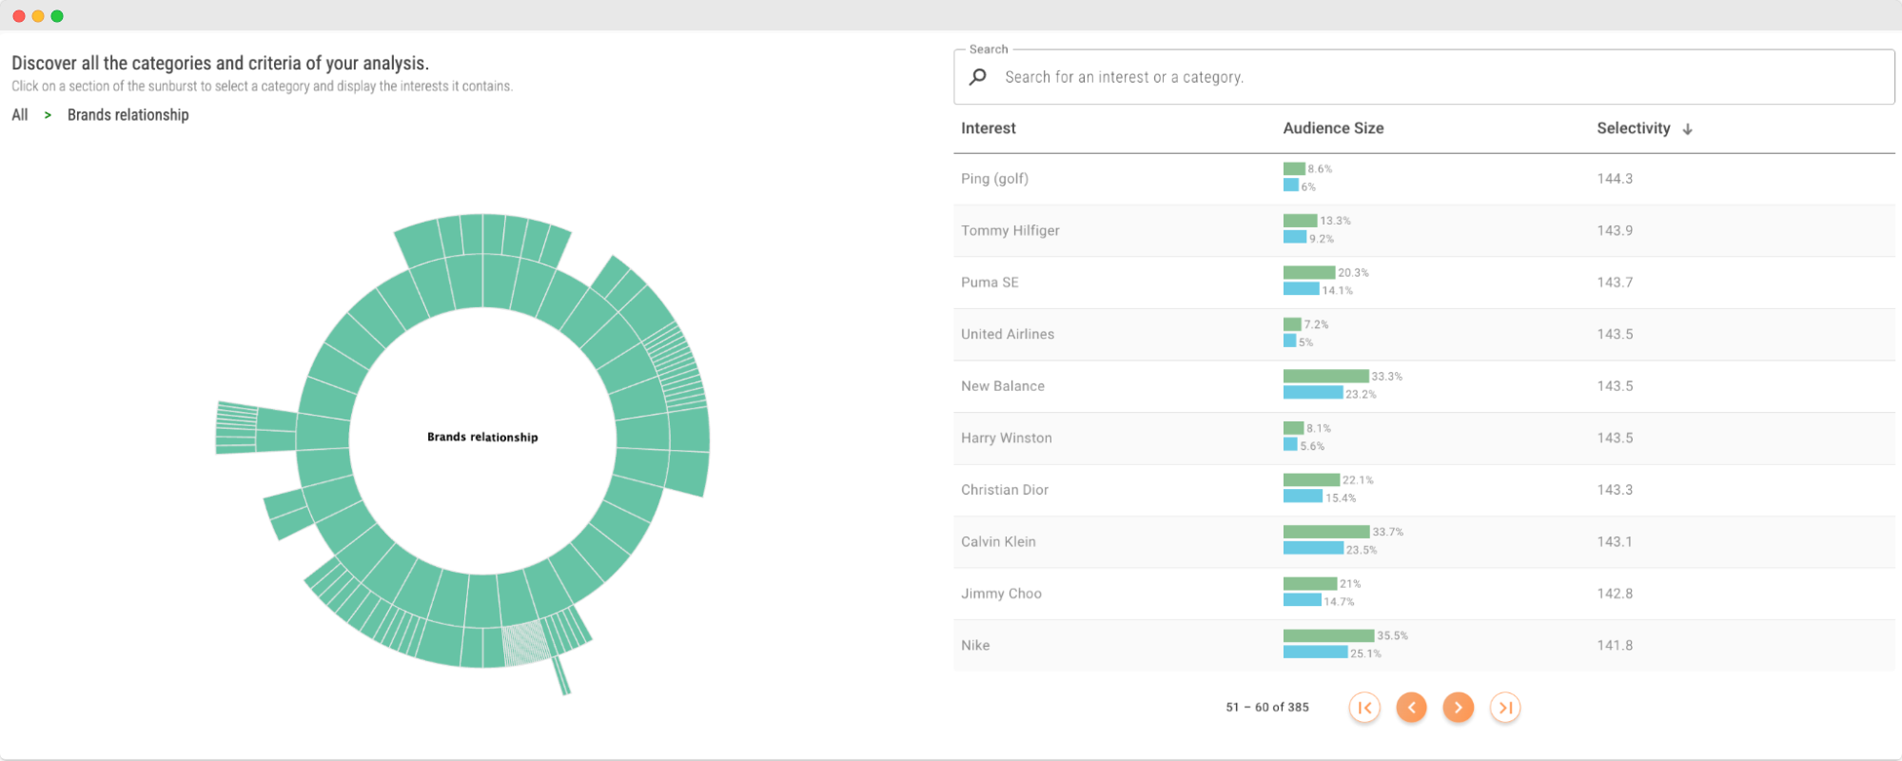
Task: Click the 144.3 selectivity value
Action: click(1615, 179)
